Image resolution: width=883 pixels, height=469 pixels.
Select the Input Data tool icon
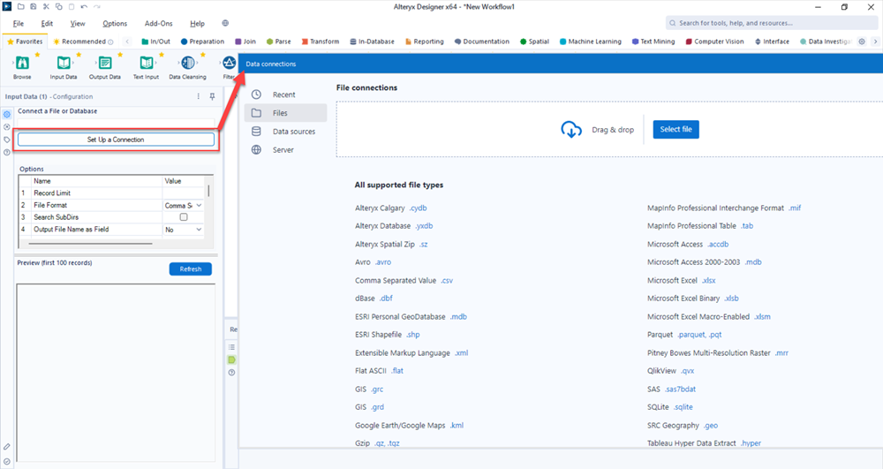64,63
